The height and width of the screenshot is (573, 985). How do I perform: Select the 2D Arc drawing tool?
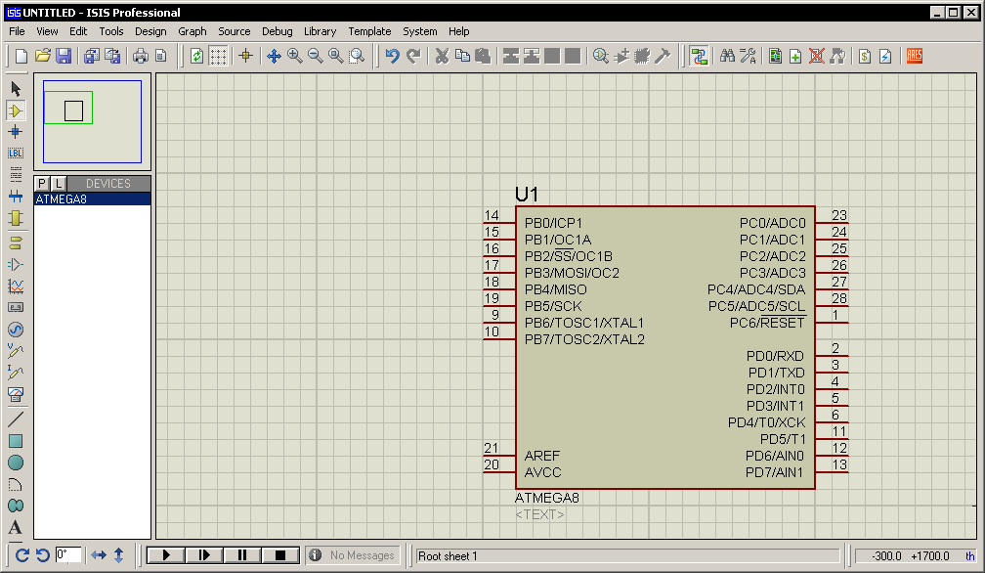tap(16, 484)
